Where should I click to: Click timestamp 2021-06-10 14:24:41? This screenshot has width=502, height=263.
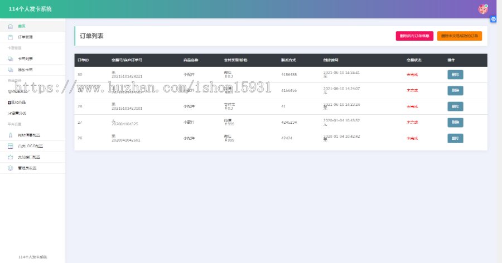(x=341, y=72)
